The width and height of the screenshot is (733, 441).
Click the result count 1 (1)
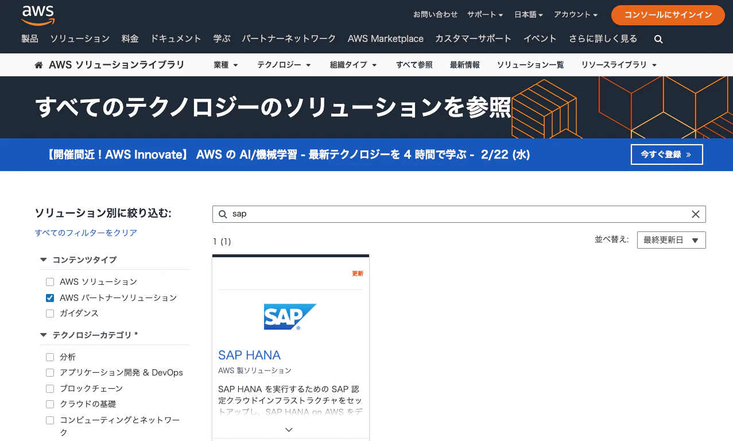pyautogui.click(x=222, y=241)
